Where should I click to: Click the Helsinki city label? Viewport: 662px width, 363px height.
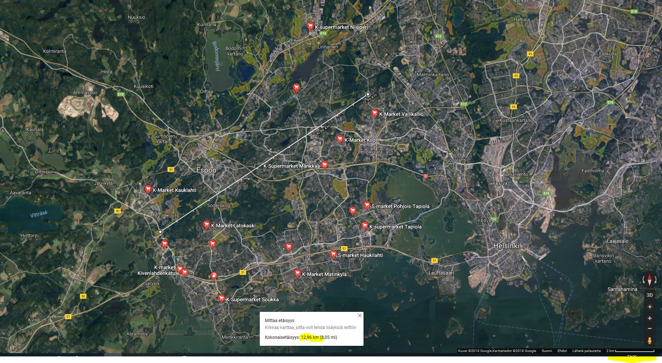[x=506, y=246]
